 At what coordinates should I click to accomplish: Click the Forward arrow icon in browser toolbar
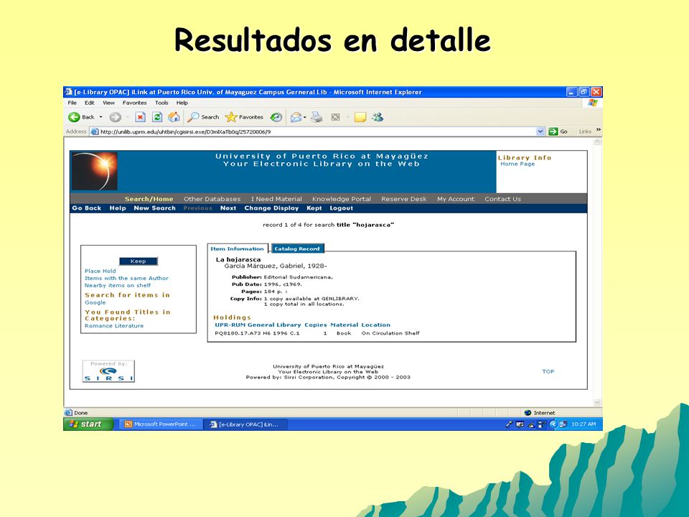pyautogui.click(x=115, y=117)
